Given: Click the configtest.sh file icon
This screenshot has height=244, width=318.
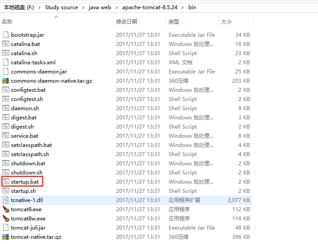Looking at the screenshot, I should (x=6, y=99).
